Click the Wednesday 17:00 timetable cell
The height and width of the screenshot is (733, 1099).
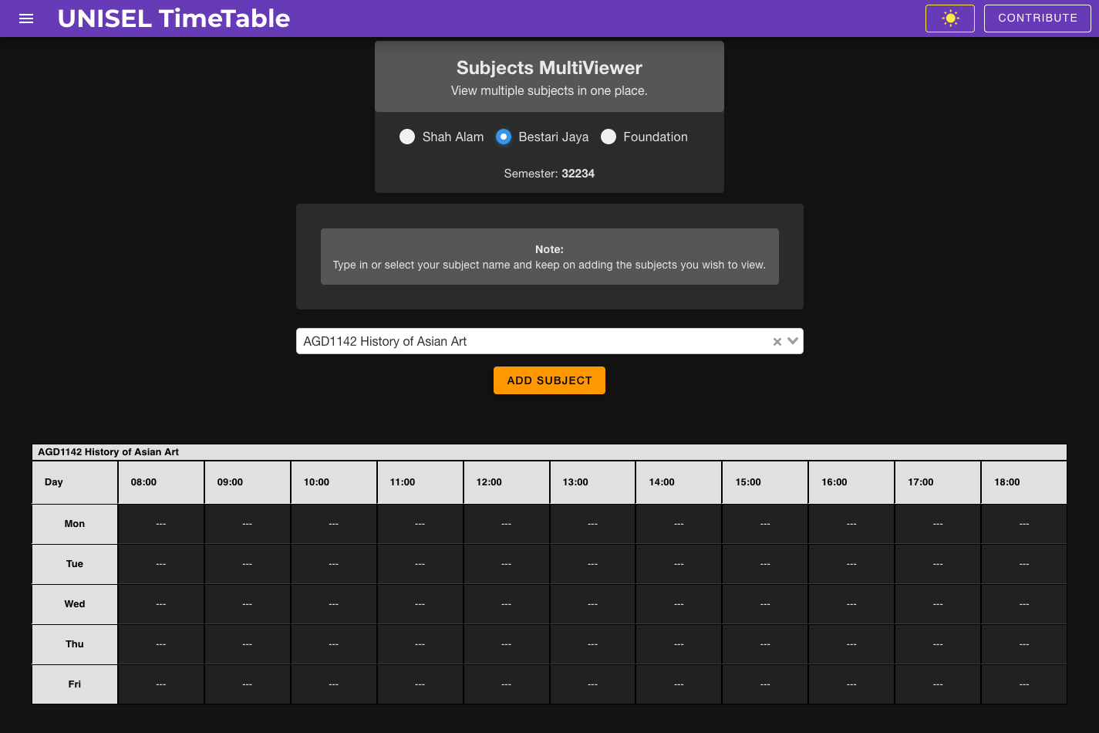938,604
